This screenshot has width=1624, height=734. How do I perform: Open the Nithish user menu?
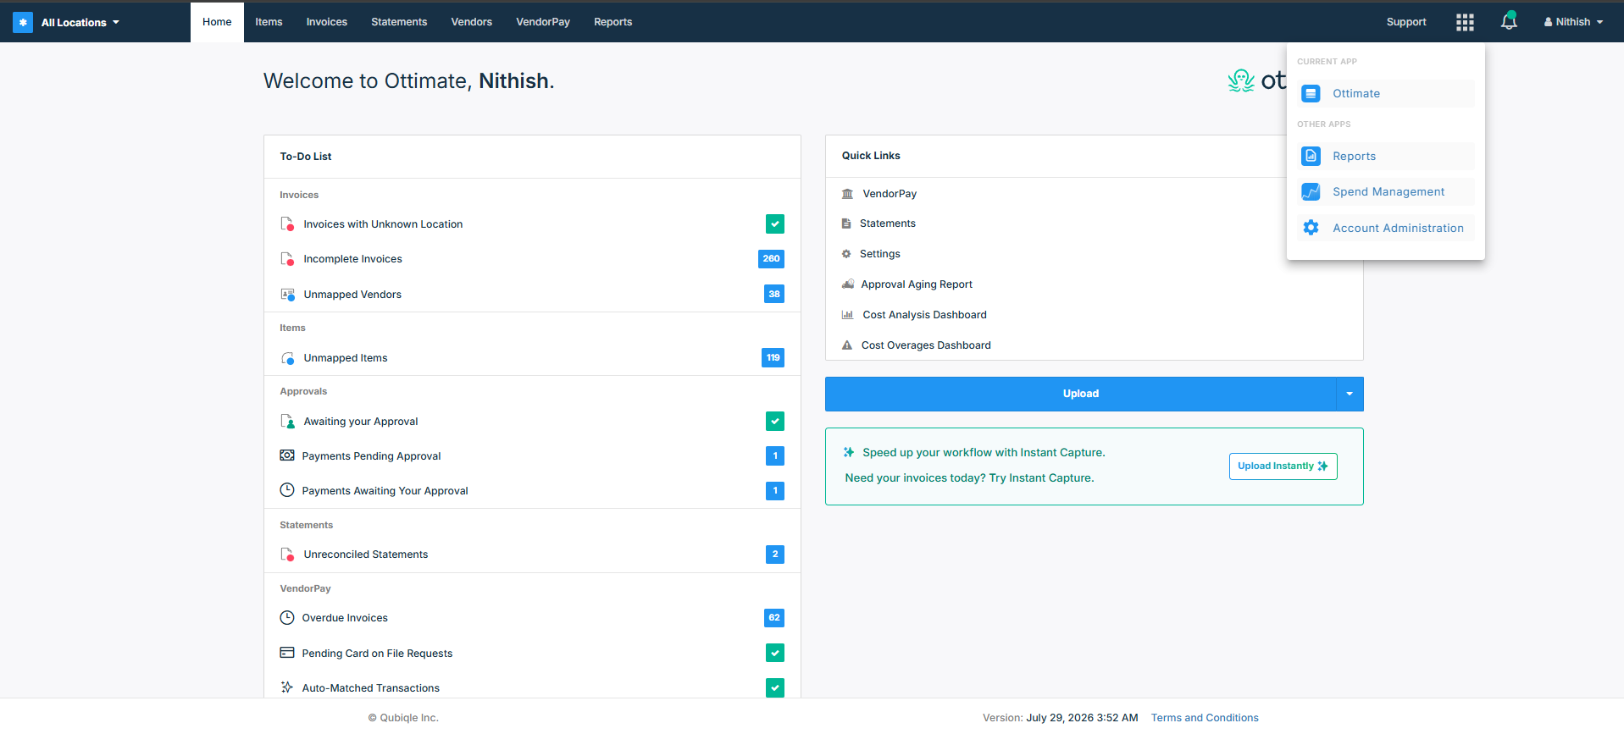(1573, 22)
